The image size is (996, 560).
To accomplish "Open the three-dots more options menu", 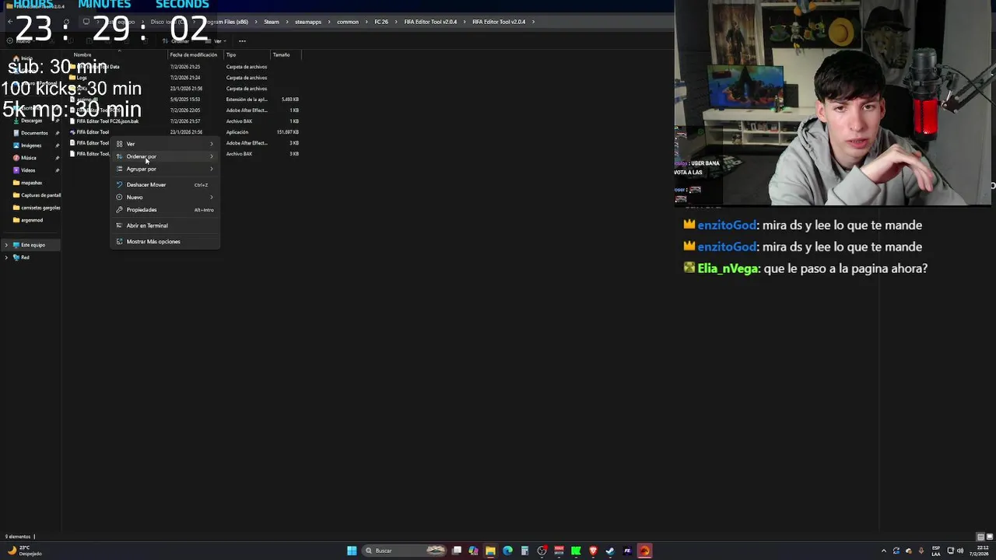I will 242,41.
